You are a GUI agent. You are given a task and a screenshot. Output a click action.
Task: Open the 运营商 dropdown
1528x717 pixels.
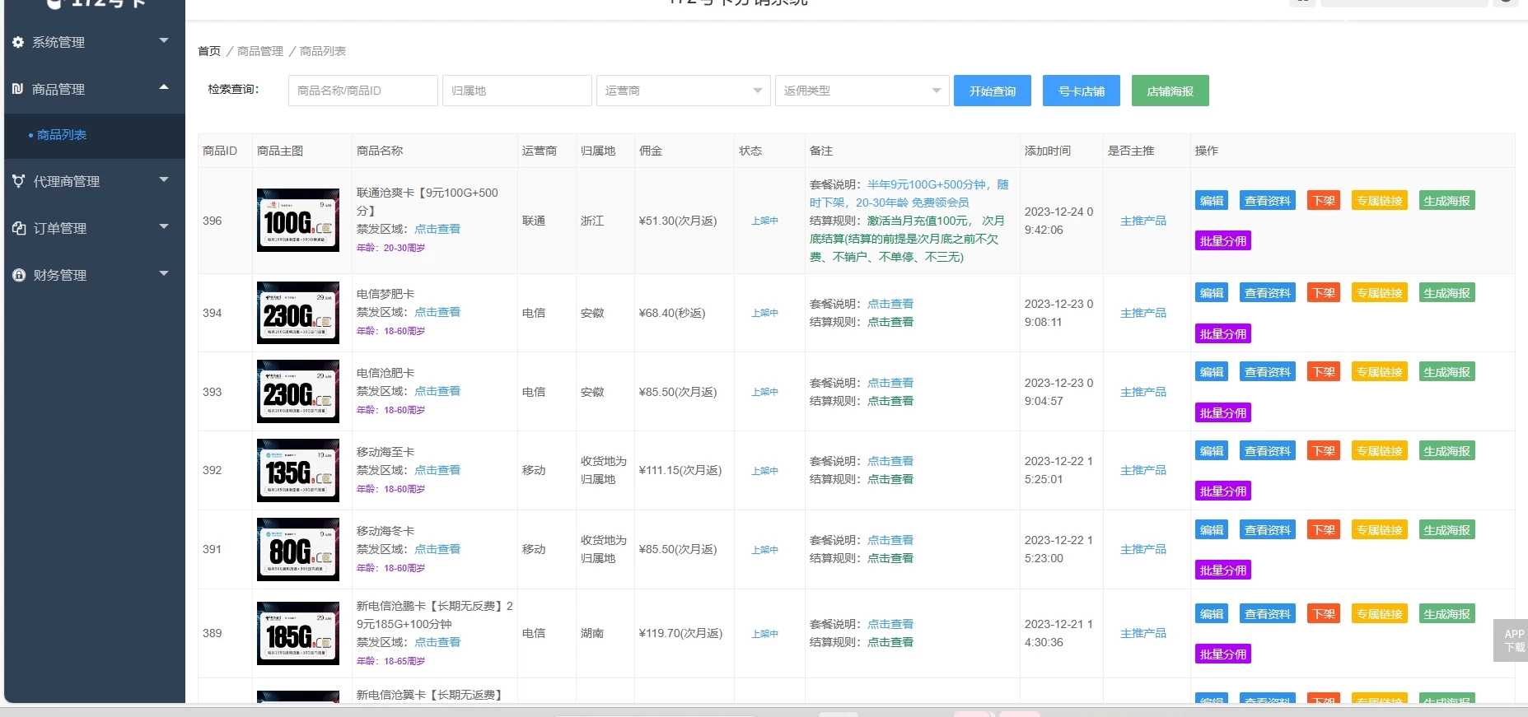coord(683,91)
